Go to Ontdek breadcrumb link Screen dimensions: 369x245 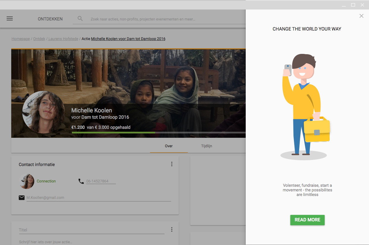(39, 39)
